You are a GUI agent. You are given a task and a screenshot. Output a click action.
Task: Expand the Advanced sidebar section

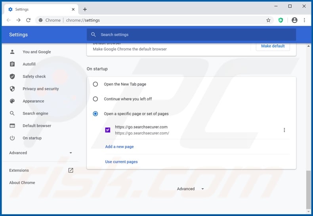tap(71, 153)
